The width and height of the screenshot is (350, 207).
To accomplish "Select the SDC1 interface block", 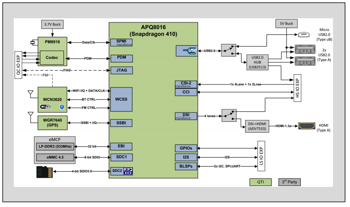I will pos(121,157).
